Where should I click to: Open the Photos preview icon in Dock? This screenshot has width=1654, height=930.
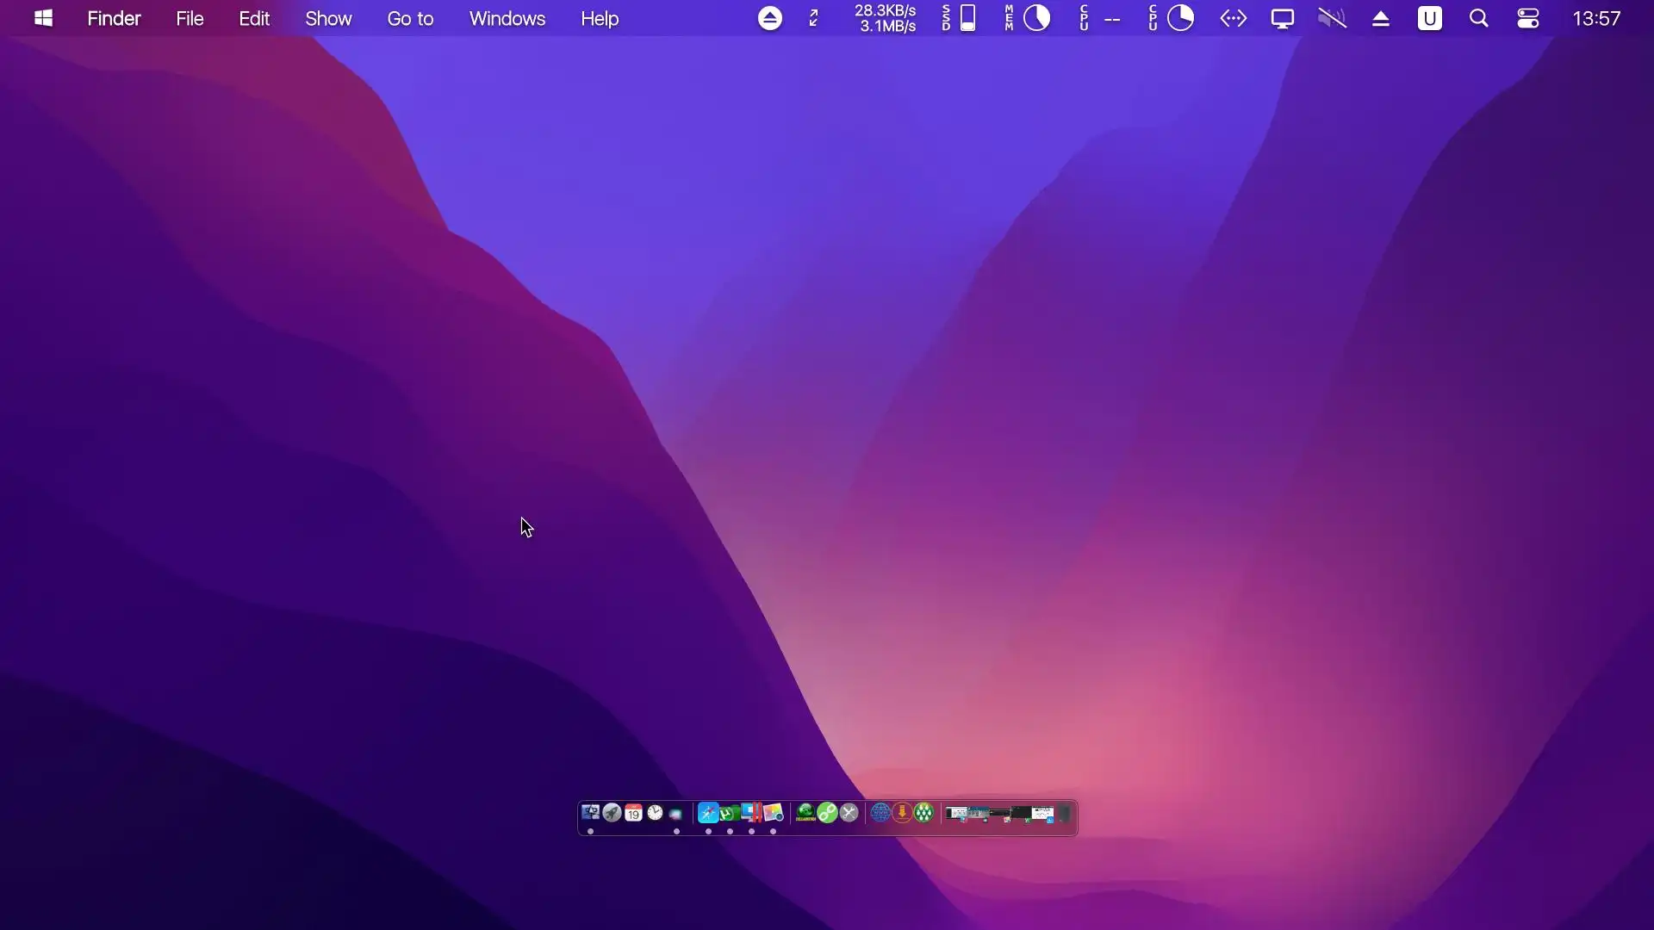(773, 812)
